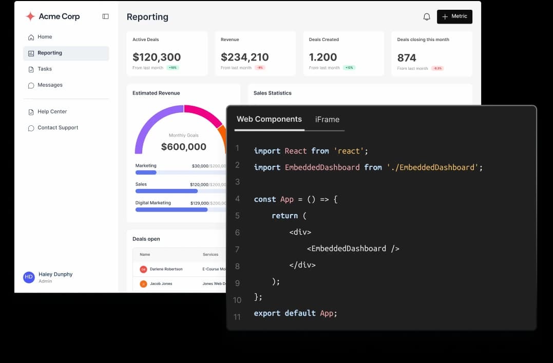Viewport: 553px width, 363px height.
Task: Click the Acme Corp star logo
Action: coord(30,16)
